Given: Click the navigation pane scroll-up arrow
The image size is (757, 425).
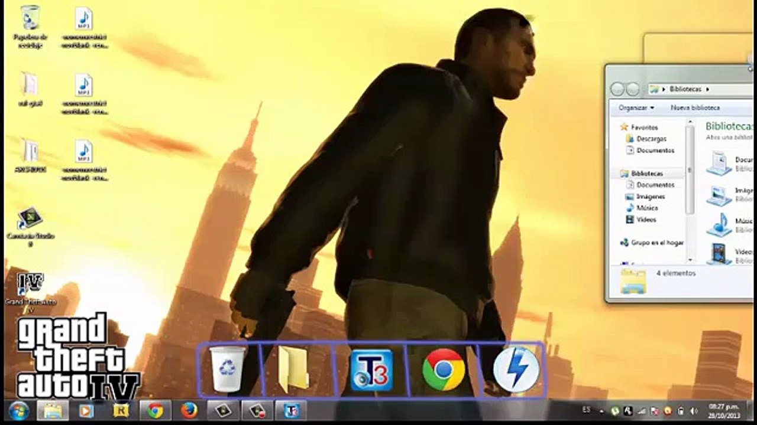Looking at the screenshot, I should [690, 122].
